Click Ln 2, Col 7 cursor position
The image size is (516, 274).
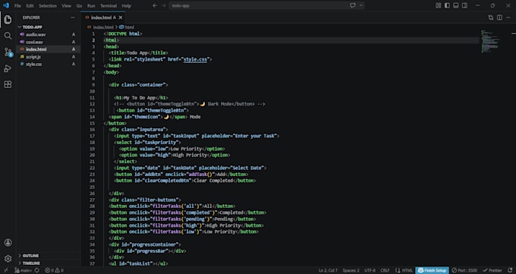pos(328,270)
